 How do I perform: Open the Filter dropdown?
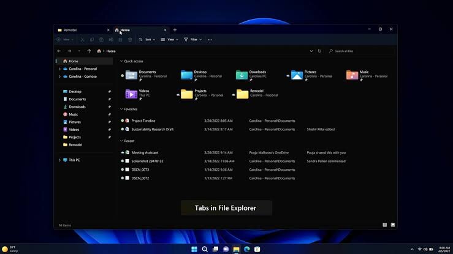(x=192, y=40)
